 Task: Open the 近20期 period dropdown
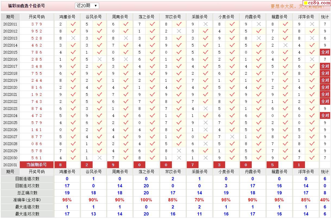(x=87, y=6)
